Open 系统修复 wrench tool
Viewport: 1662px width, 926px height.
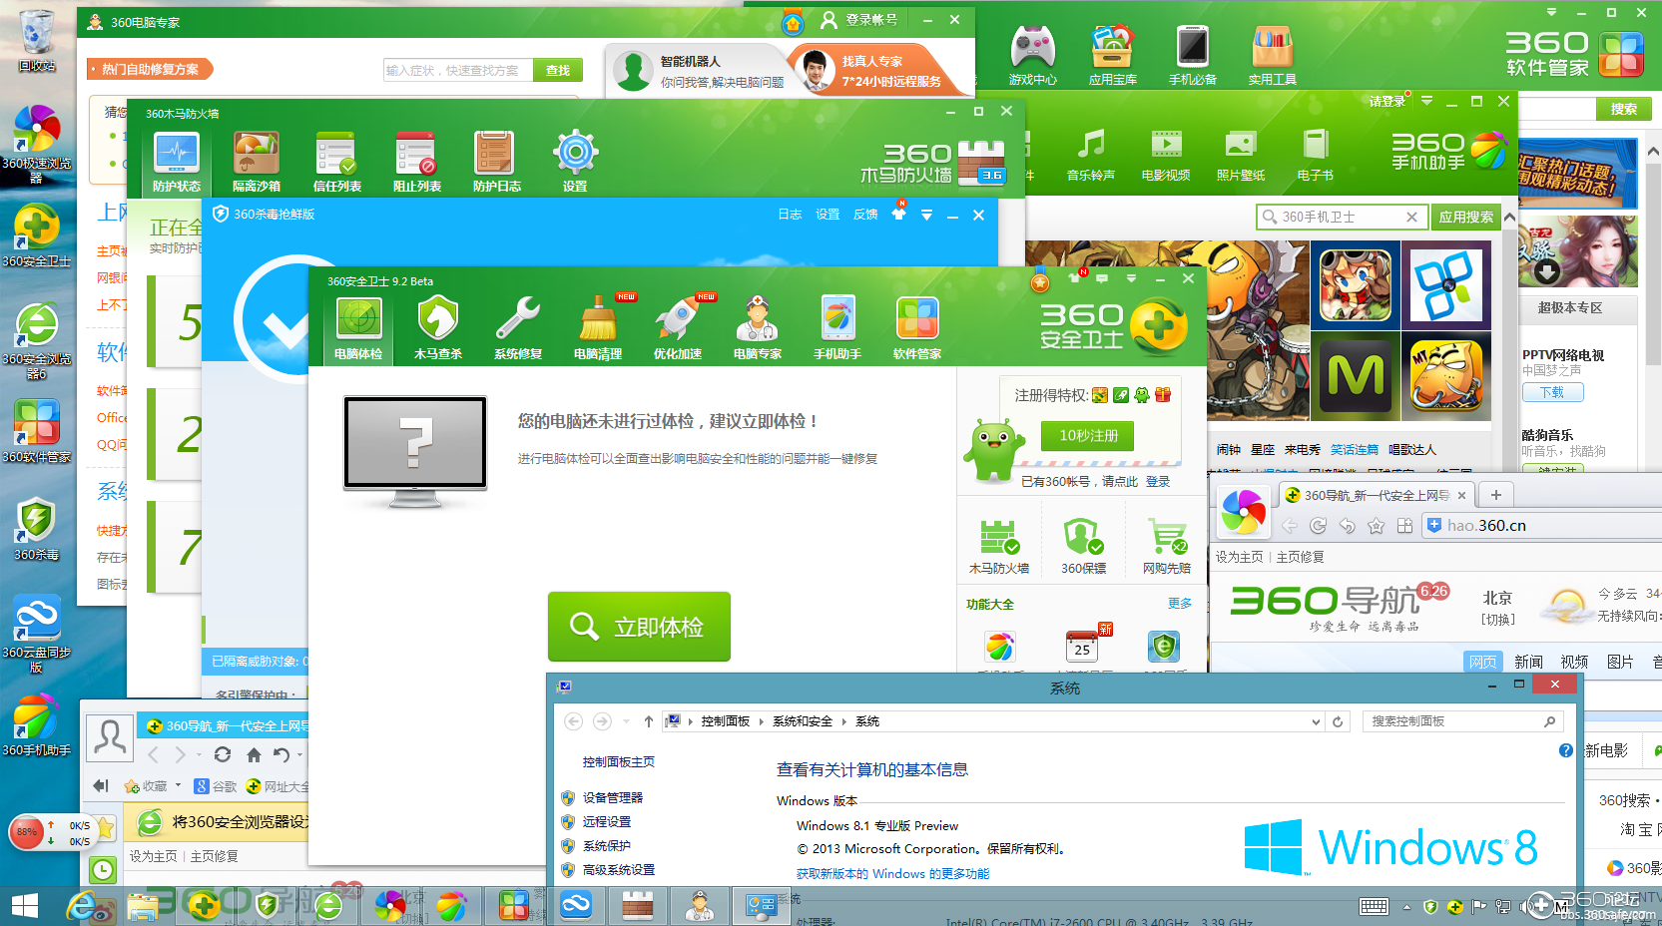(x=518, y=327)
